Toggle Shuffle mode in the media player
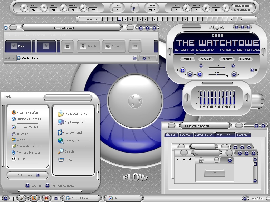This screenshot has height=202, width=270. [245, 59]
